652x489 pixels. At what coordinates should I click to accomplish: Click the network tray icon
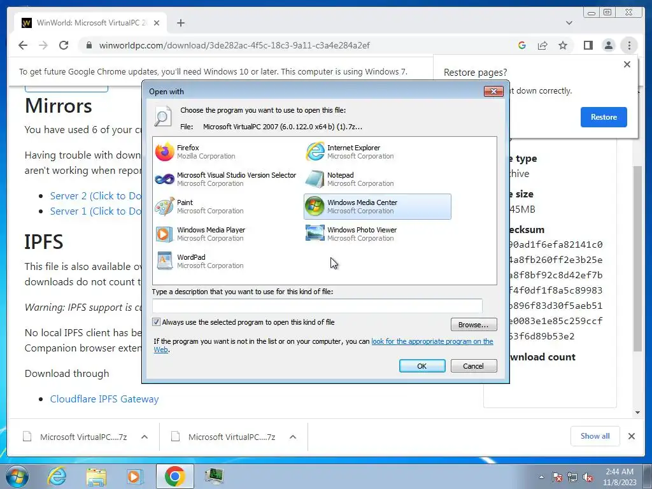[572, 477]
